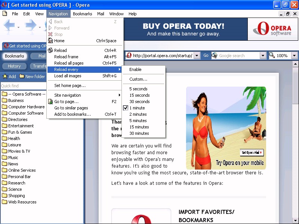Click the Add bookmark star icon
The width and height of the screenshot is (299, 224).
coord(5,77)
